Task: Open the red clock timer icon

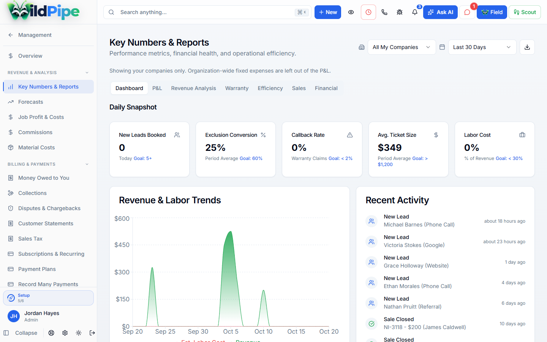Action: click(368, 12)
